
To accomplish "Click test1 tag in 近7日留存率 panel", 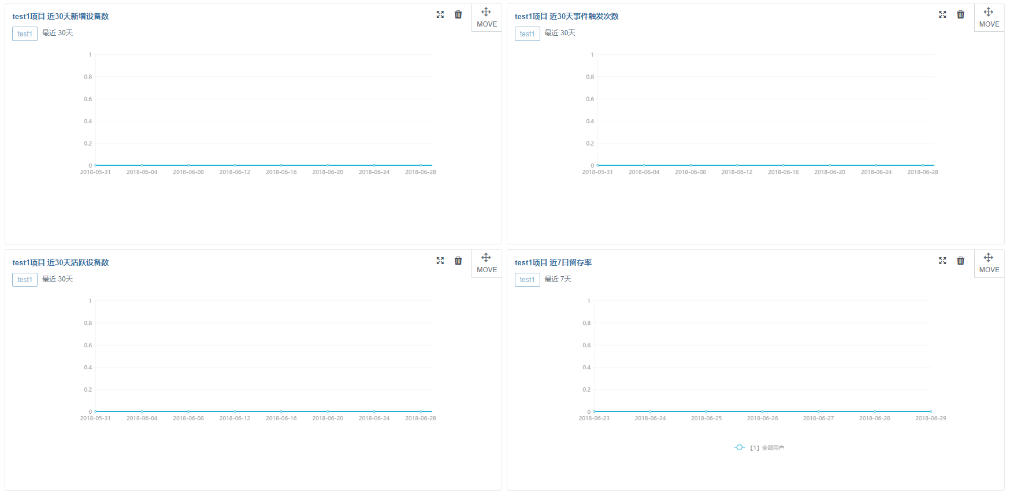I will [528, 280].
